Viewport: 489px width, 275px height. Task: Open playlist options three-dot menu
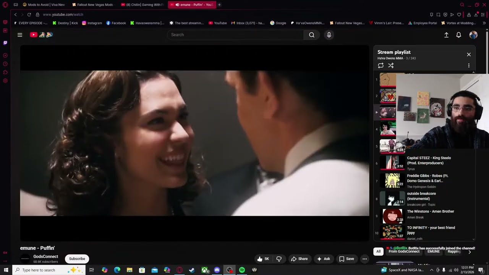pos(469,66)
